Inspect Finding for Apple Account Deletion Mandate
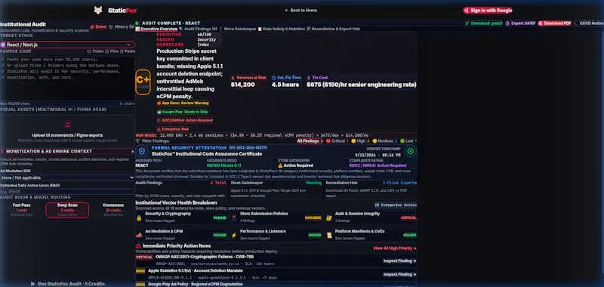 pos(400,274)
